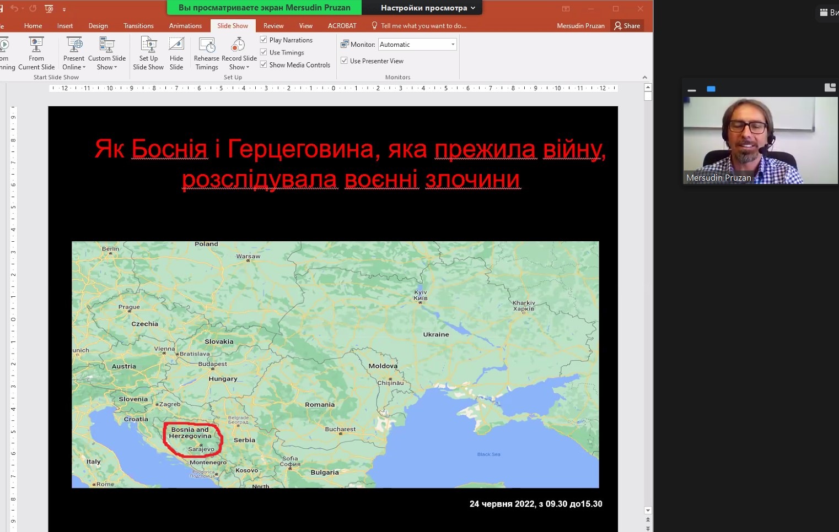Uncheck the Play Narrations checkbox
839x532 pixels.
(x=263, y=40)
